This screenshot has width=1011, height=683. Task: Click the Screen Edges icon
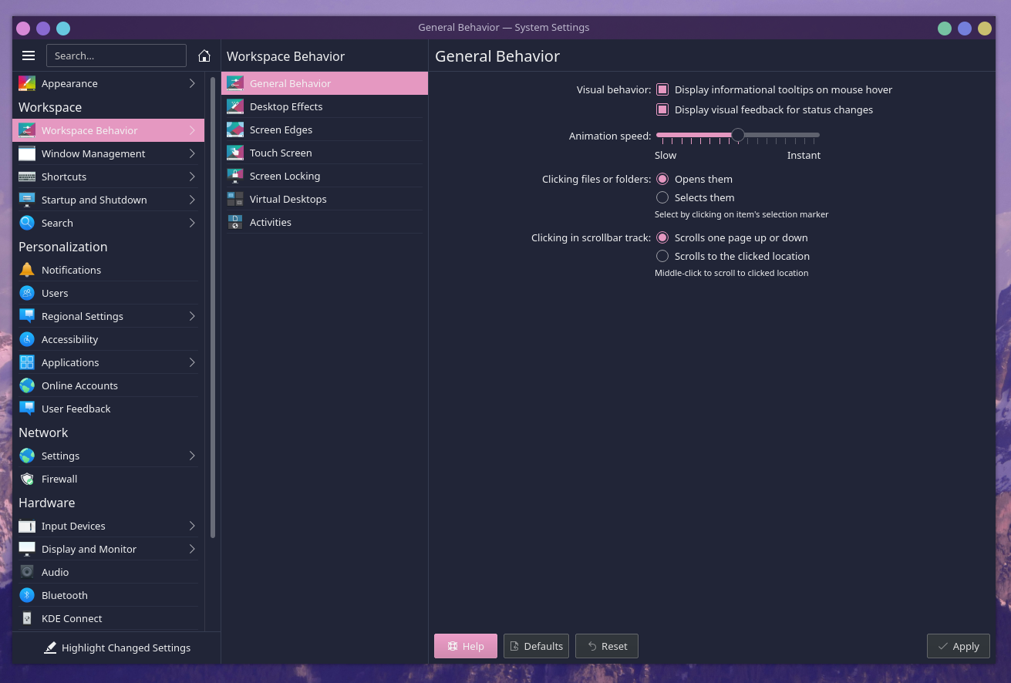[x=235, y=130]
